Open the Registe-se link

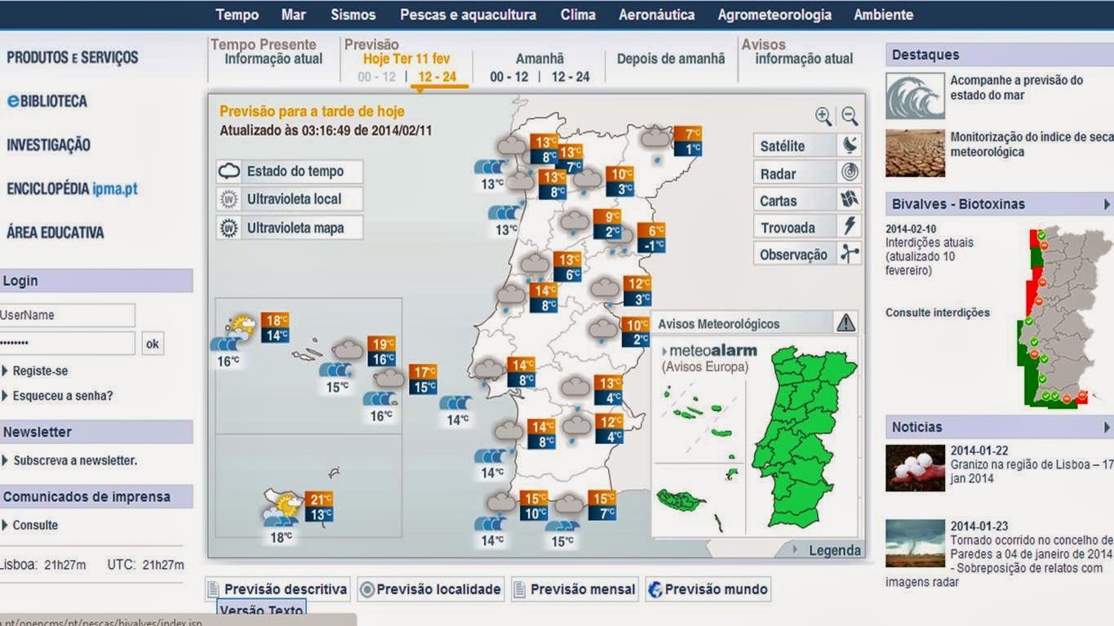[x=39, y=370]
